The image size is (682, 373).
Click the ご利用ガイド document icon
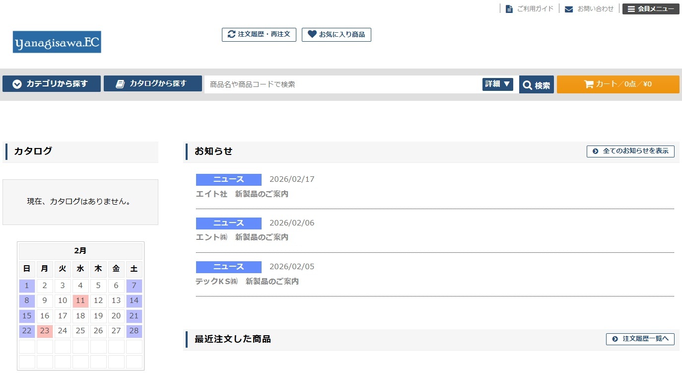(x=509, y=9)
